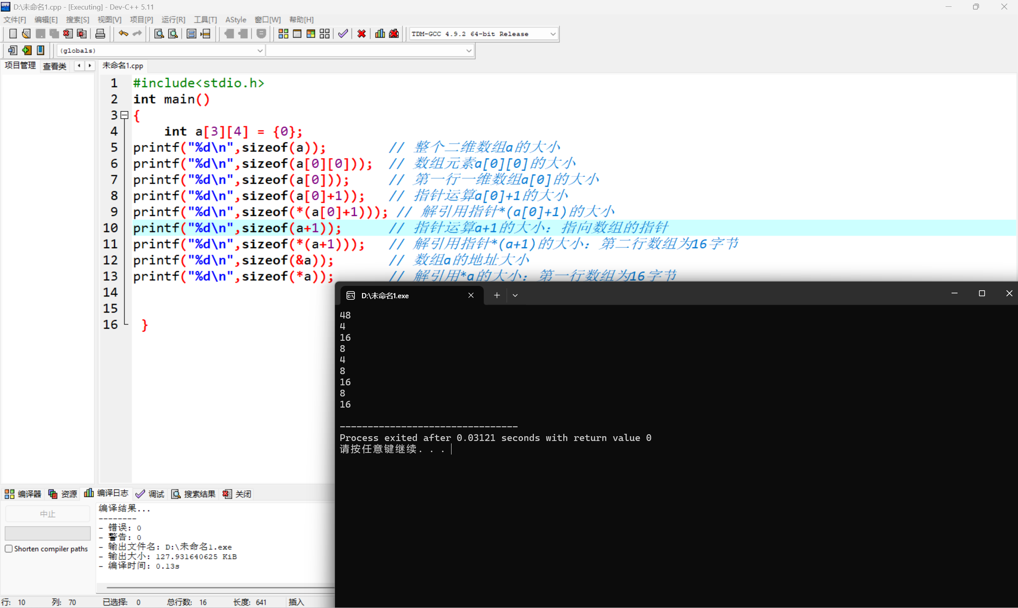Add a new terminal tab with plus

[x=497, y=295]
